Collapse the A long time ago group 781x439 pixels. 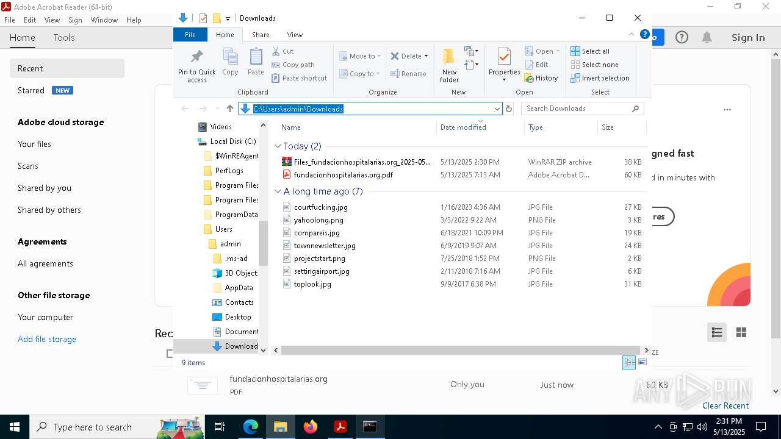pyautogui.click(x=278, y=191)
